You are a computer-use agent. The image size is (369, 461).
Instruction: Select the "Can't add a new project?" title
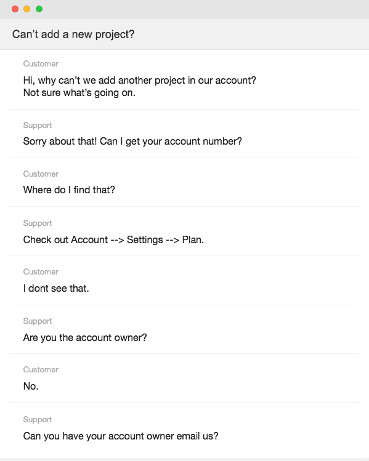[x=73, y=34]
